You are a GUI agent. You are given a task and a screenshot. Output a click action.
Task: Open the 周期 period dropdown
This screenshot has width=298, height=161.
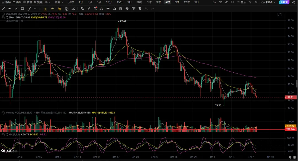pyautogui.click(x=59, y=2)
